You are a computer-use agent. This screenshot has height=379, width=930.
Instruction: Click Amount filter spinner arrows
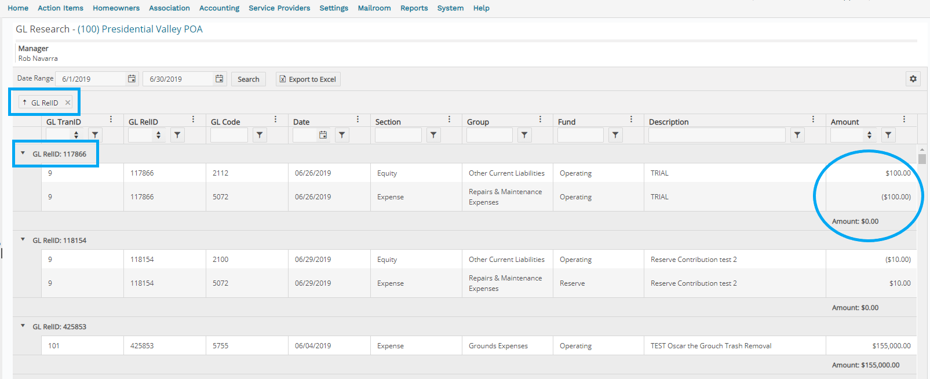tap(869, 135)
